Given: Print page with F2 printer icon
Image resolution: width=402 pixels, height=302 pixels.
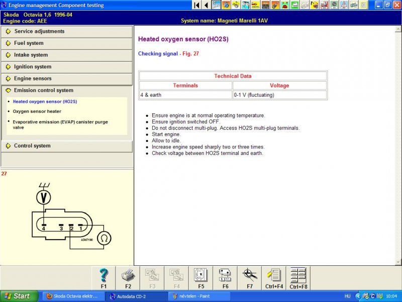Looking at the screenshot, I should pos(128,278).
